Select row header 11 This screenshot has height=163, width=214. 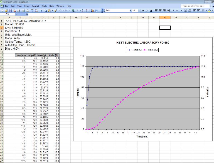[2, 55]
